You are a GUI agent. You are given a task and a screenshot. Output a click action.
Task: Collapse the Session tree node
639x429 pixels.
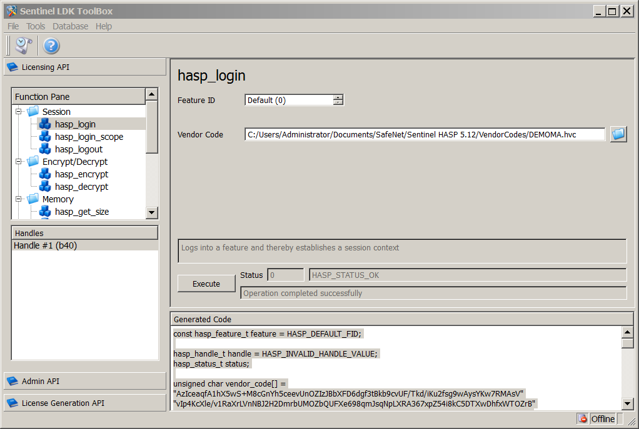tap(18, 111)
